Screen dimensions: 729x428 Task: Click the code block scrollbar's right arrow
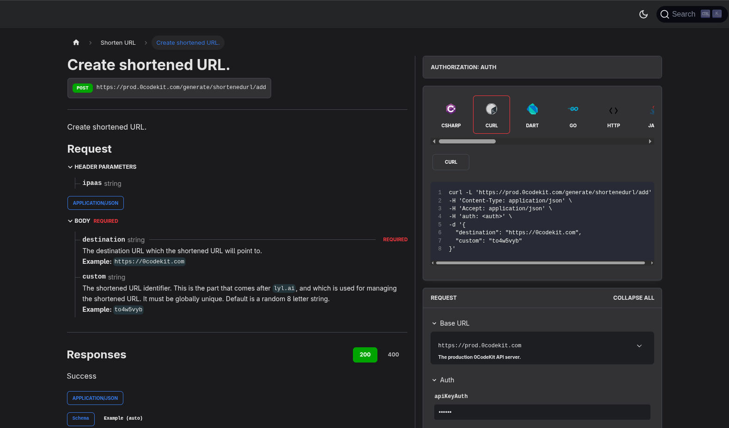pos(652,263)
